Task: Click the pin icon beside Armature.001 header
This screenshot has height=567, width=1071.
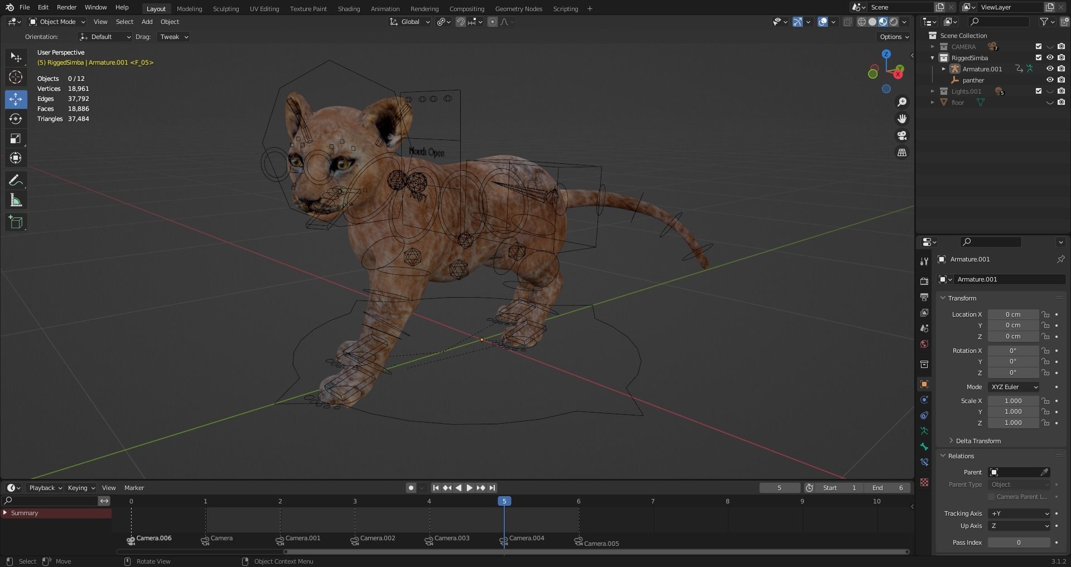Action: [x=1060, y=259]
